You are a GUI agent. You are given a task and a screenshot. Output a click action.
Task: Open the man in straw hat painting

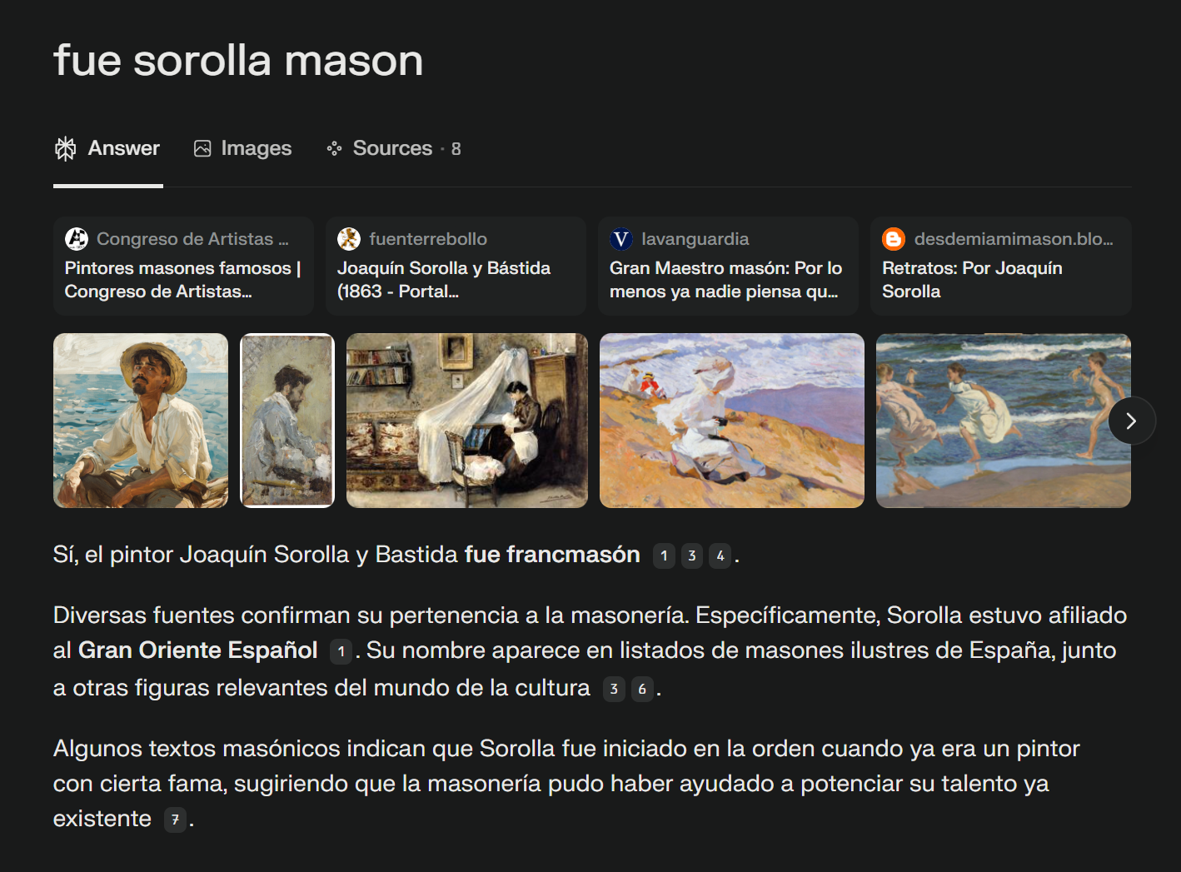click(141, 421)
